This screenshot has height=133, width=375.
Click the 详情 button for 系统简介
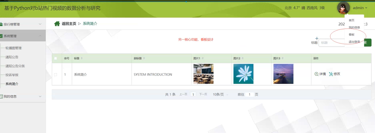pos(320,74)
